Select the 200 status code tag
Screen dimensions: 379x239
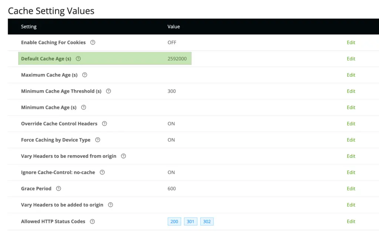pos(174,221)
